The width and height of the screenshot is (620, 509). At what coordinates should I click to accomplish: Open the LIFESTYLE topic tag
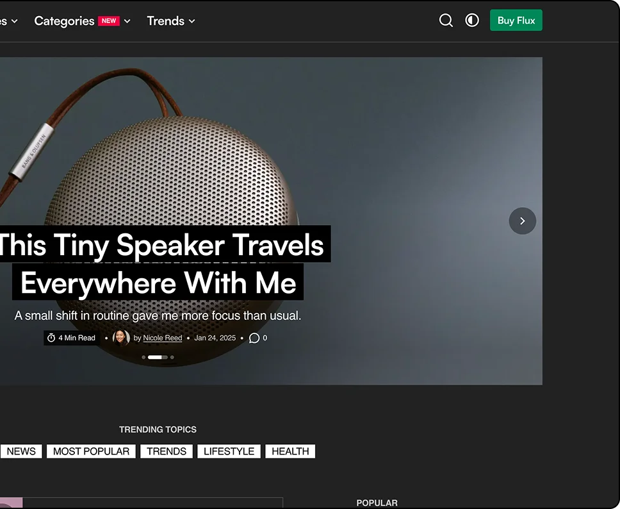click(x=229, y=451)
